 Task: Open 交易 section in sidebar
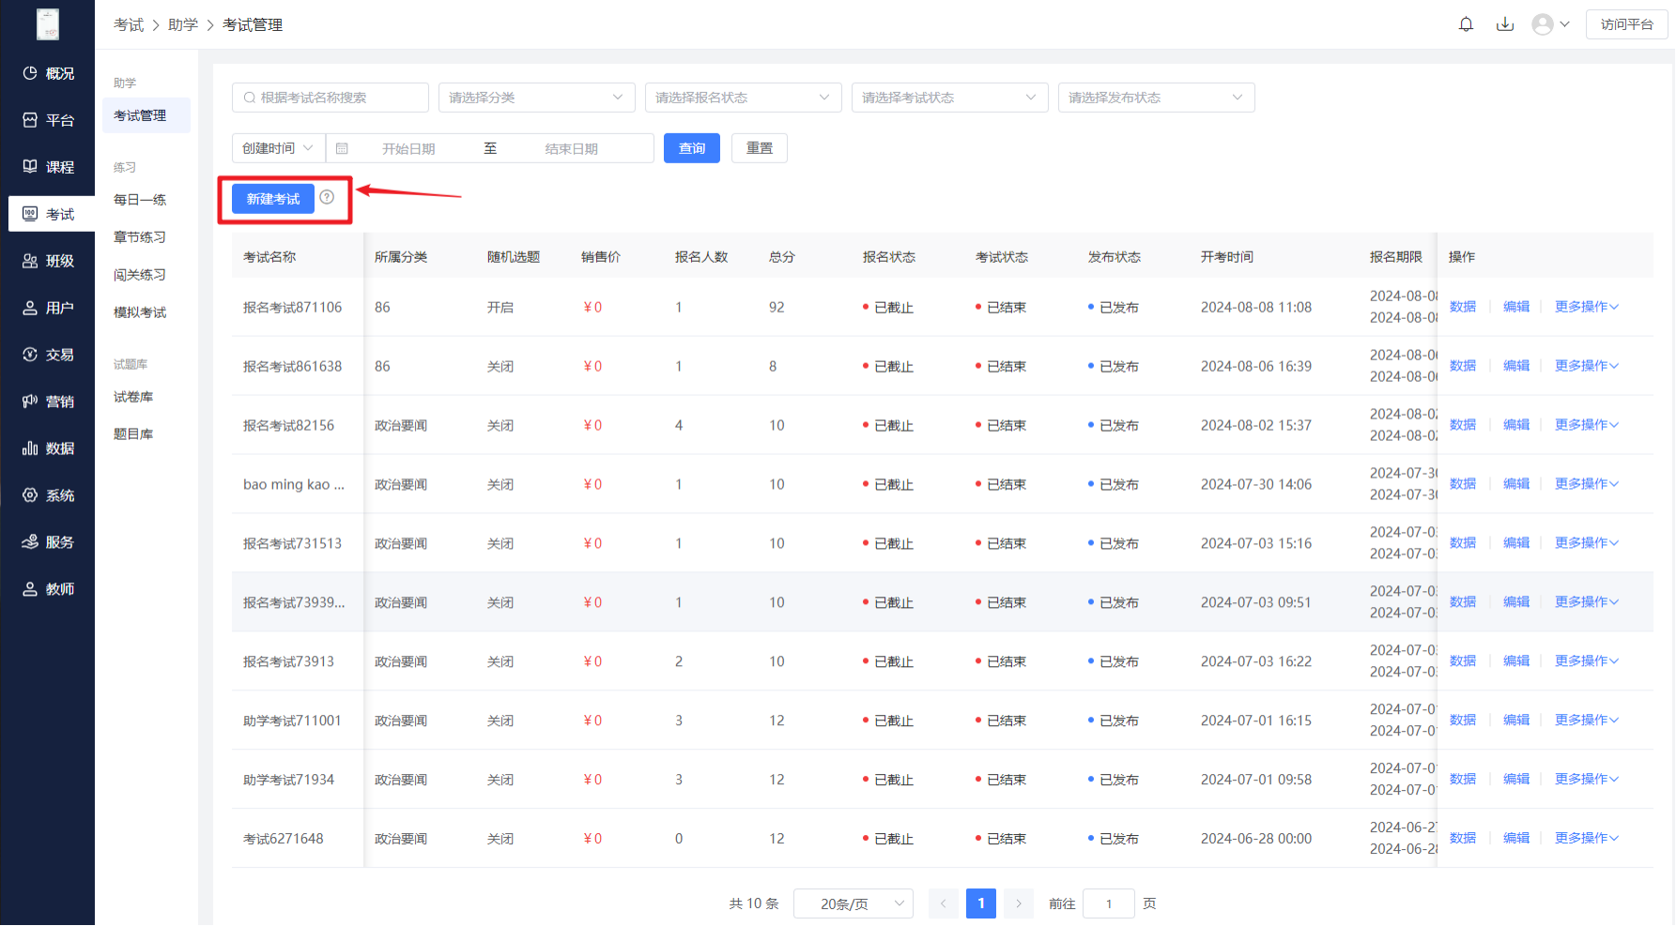(48, 355)
